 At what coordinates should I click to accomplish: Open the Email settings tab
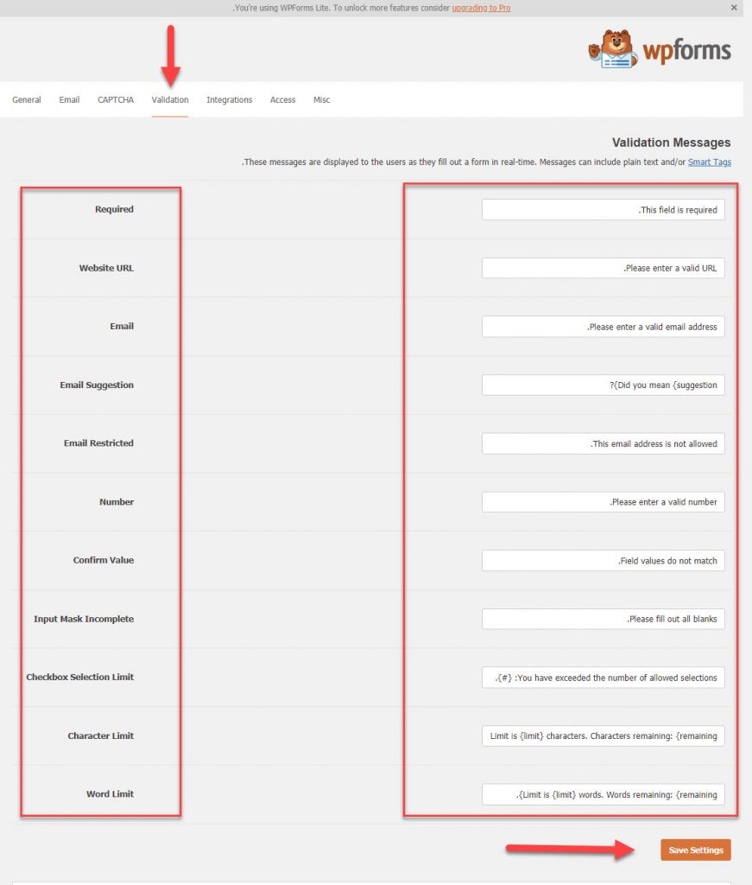(x=69, y=99)
